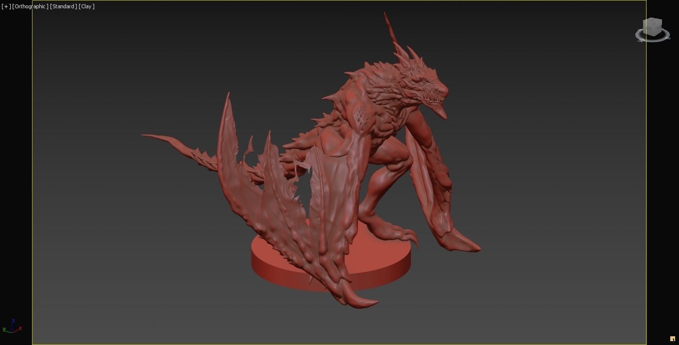
Task: Open the Clay per-view preference menu
Action: [86, 6]
